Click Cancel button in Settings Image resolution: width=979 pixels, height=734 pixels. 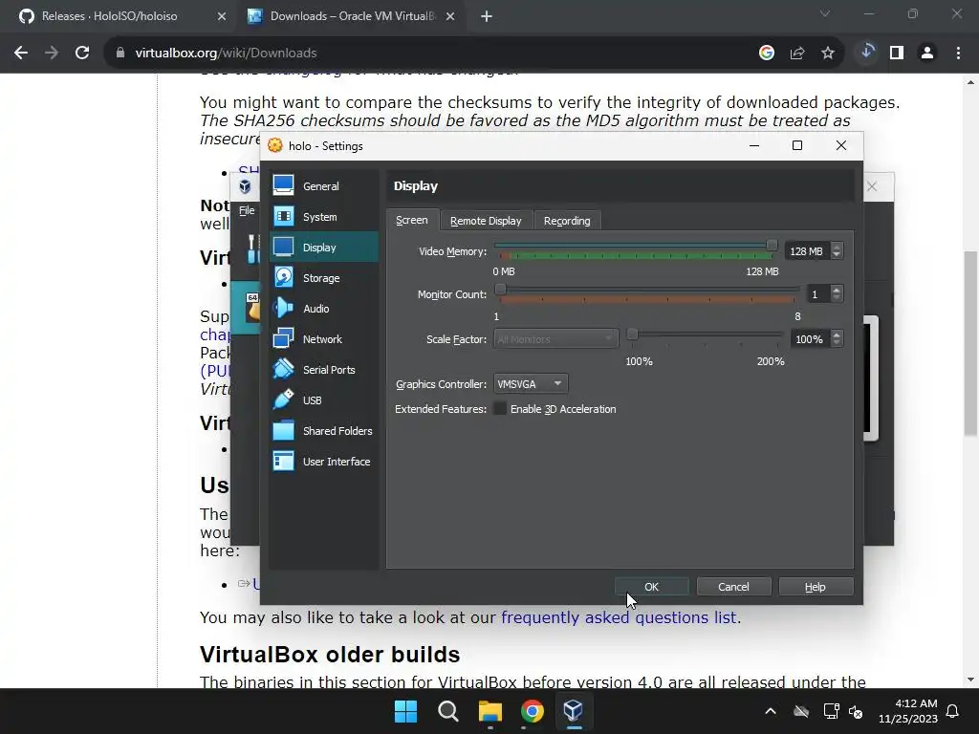[733, 587]
